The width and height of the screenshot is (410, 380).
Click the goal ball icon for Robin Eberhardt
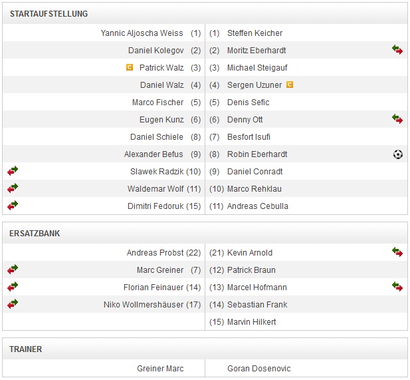point(397,154)
